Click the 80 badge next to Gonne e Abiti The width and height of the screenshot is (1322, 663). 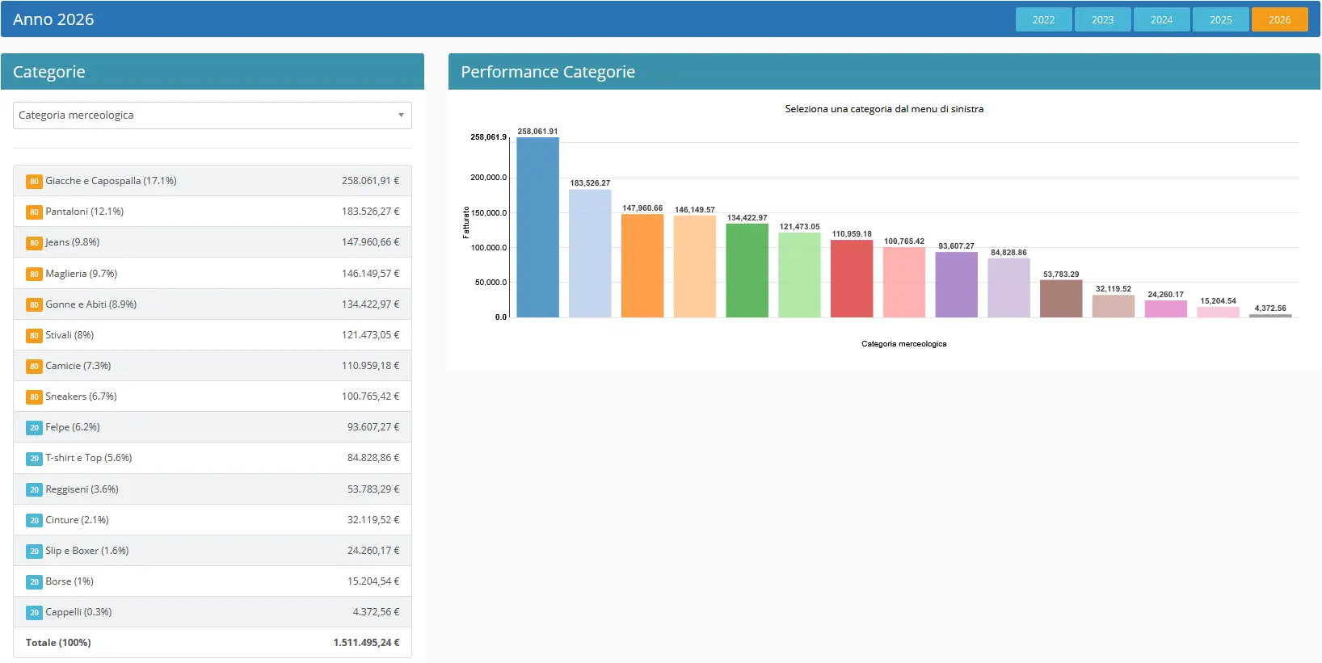(34, 305)
